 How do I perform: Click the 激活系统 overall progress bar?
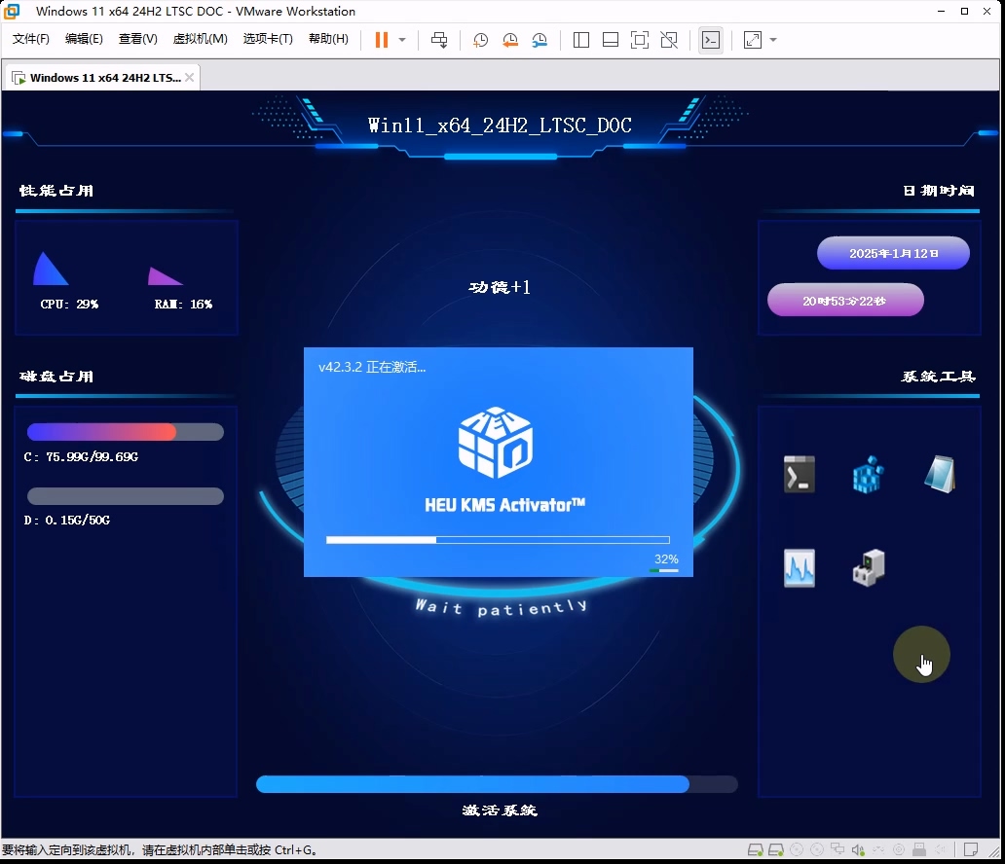tap(497, 784)
